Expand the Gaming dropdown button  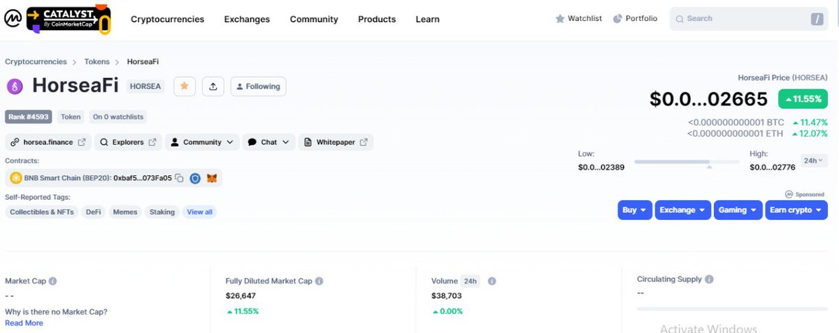[738, 210]
